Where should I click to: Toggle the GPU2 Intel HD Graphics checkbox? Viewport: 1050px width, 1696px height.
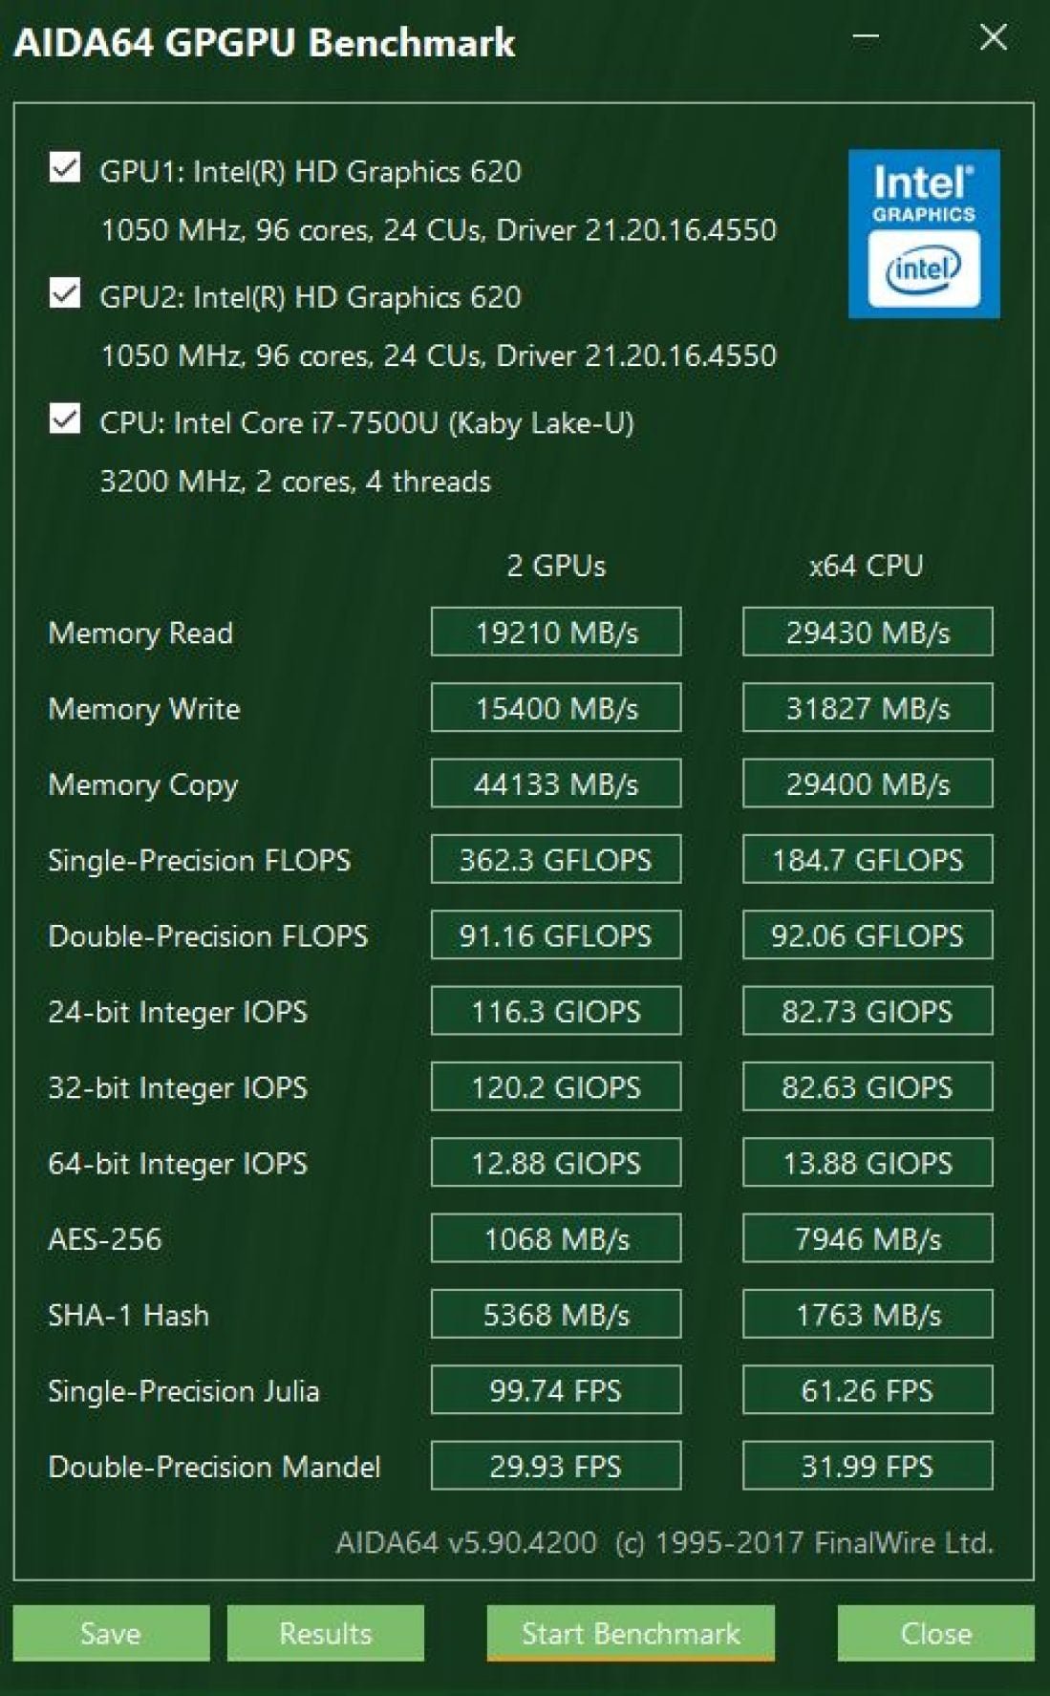(65, 292)
